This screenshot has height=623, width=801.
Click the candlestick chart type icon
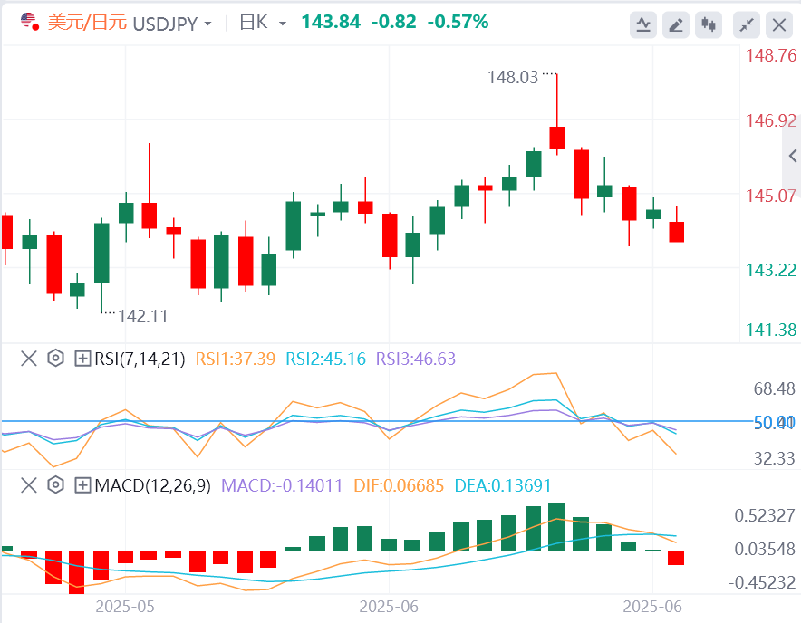[x=708, y=24]
